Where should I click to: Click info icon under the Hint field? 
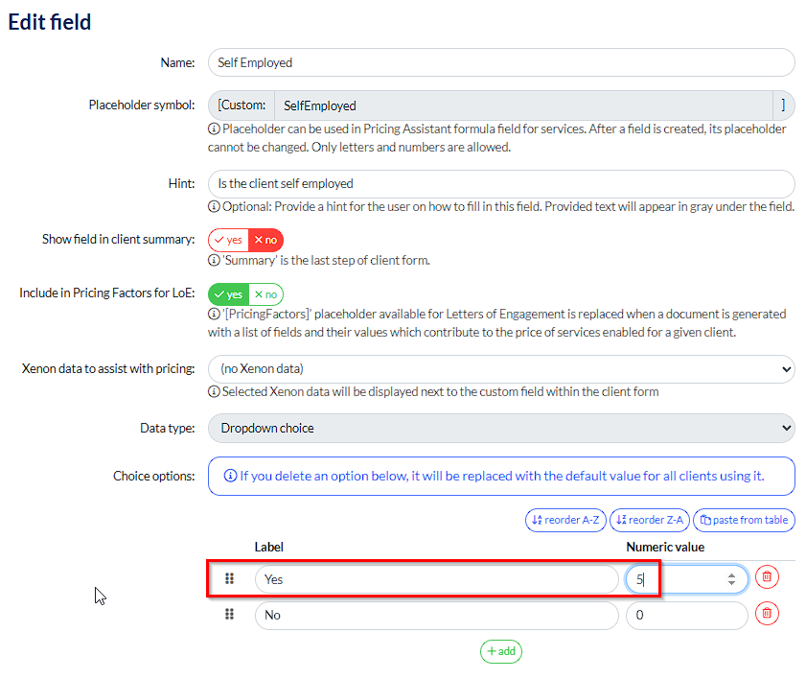[x=214, y=207]
